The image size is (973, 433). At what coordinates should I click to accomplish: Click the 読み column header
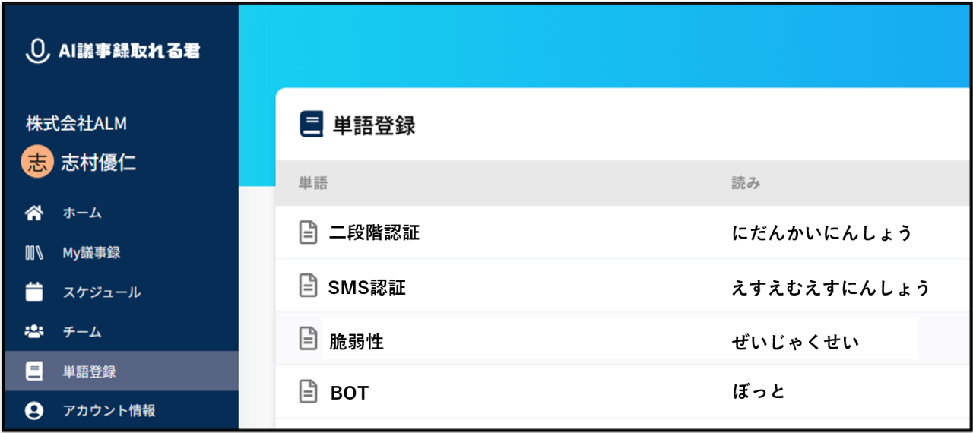745,183
